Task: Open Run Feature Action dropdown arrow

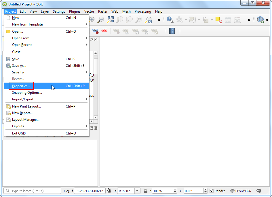Action: coord(186,20)
